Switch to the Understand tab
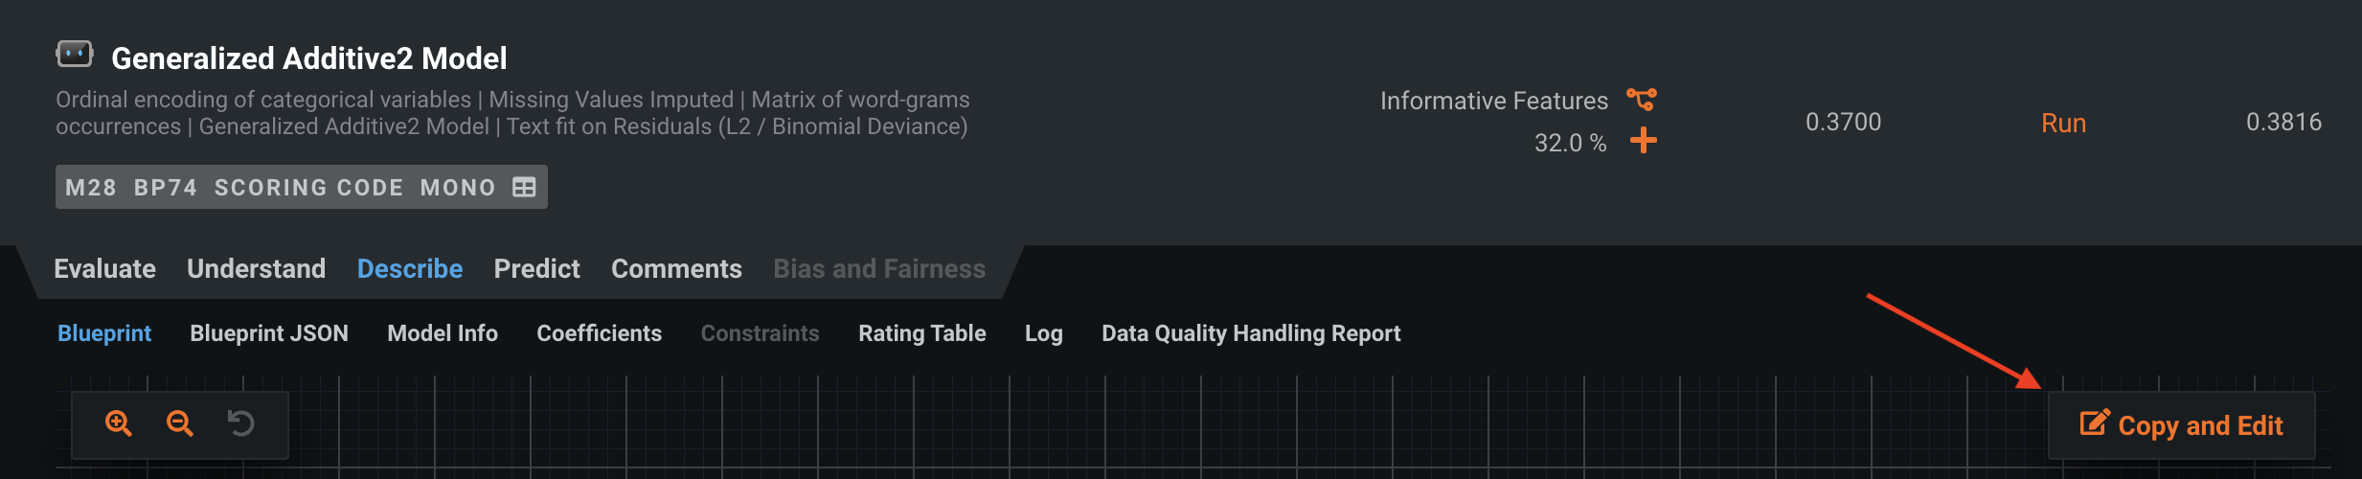Image resolution: width=2362 pixels, height=479 pixels. click(256, 269)
